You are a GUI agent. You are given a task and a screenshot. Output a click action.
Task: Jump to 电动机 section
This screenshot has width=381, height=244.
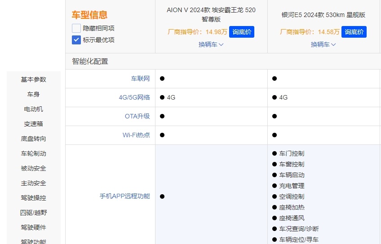tap(34, 109)
